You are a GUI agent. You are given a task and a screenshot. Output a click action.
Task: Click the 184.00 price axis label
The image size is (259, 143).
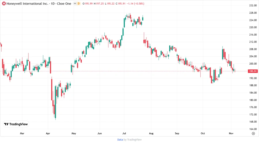click(x=253, y=93)
